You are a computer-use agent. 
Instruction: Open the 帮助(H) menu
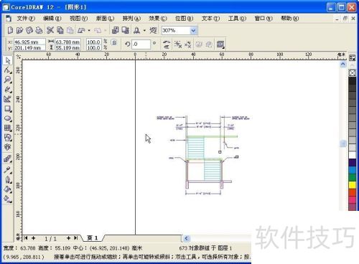pyautogui.click(x=289, y=19)
